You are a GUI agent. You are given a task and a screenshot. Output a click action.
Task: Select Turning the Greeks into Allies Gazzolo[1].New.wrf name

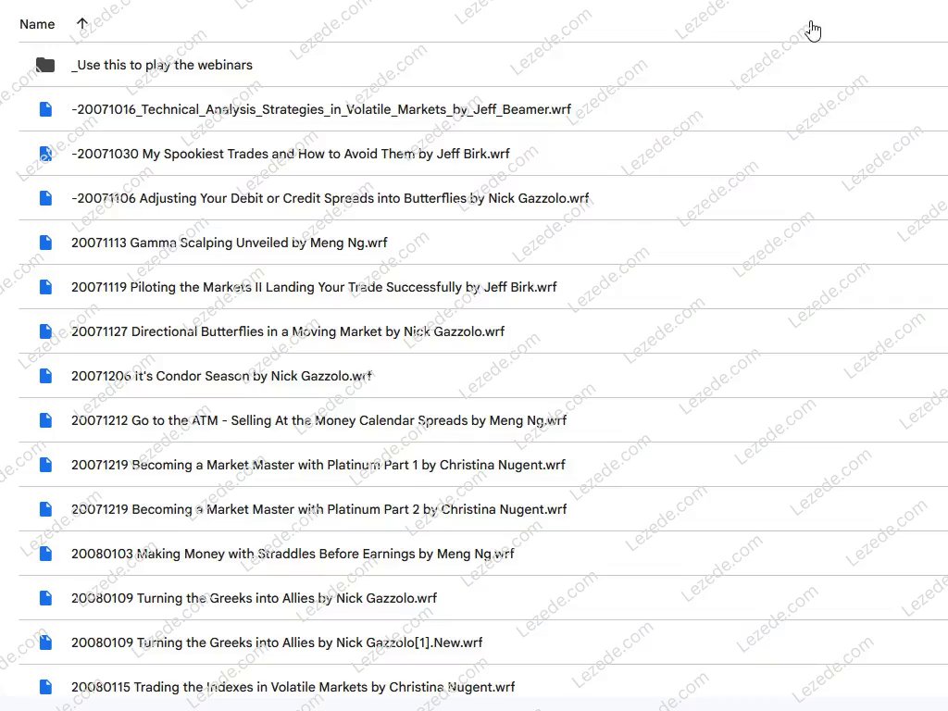[277, 642]
